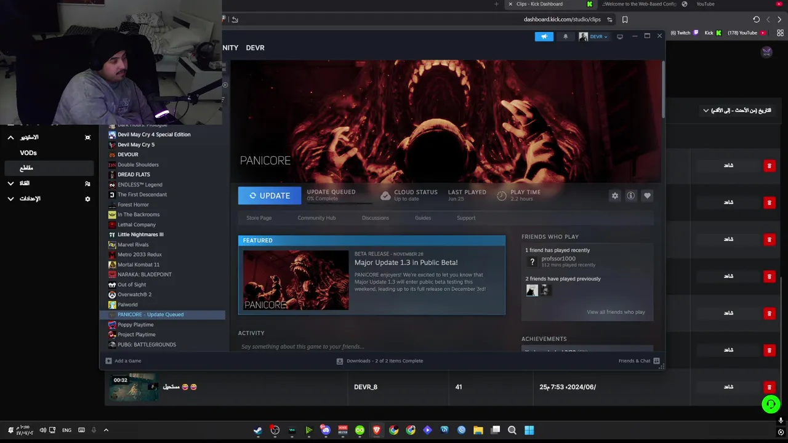This screenshot has width=788, height=443.
Task: Click the 00:32 clip thumbnail in Kick
Action: [134, 388]
